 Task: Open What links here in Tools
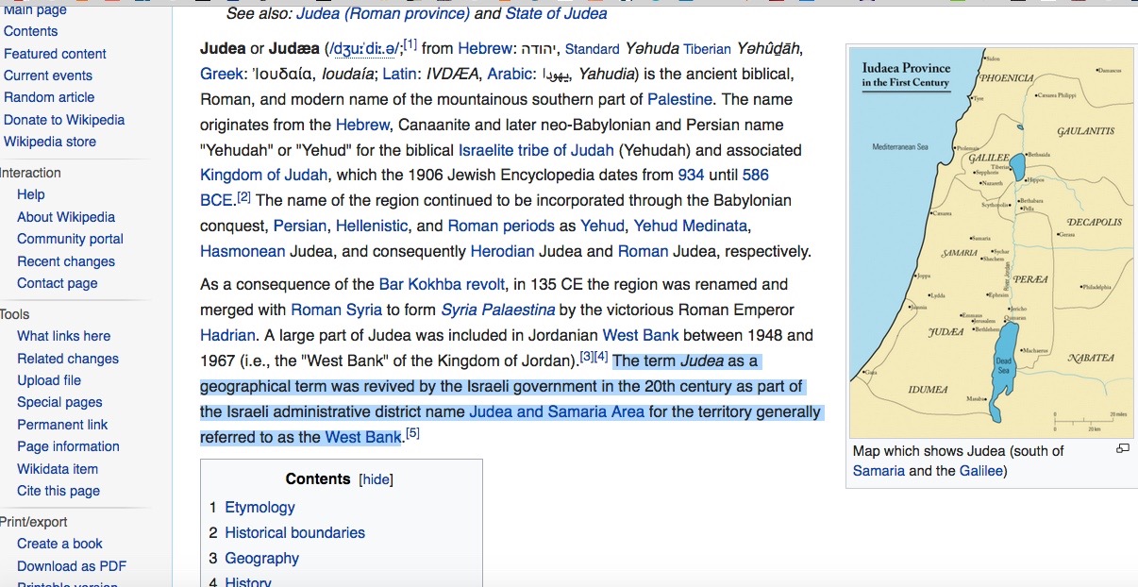pyautogui.click(x=63, y=336)
